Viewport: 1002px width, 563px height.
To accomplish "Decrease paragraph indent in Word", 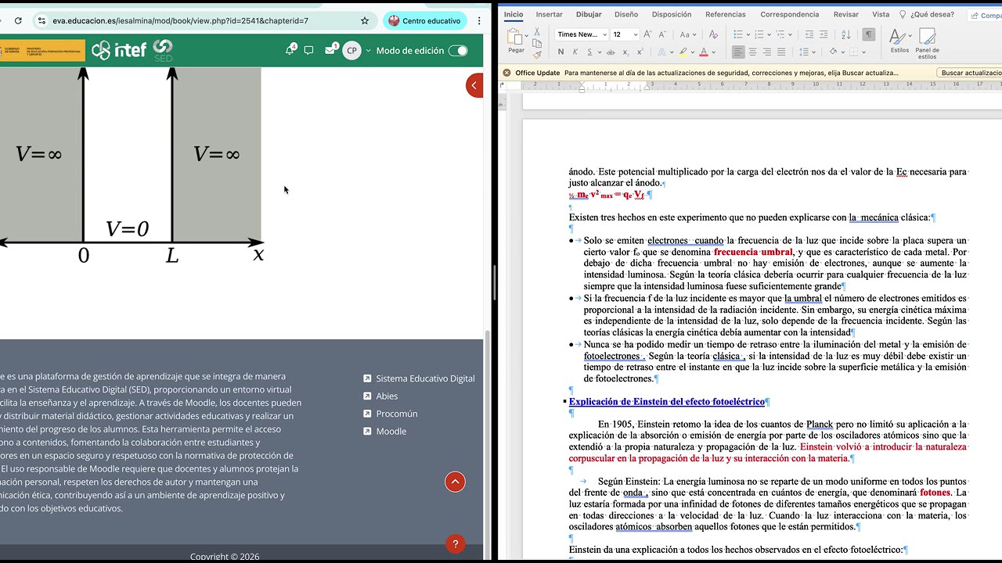I will (809, 34).
